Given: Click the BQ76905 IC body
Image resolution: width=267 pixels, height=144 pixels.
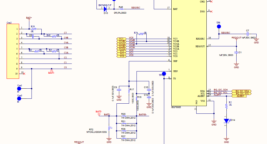Looking at the screenshot, I should [x=189, y=53].
